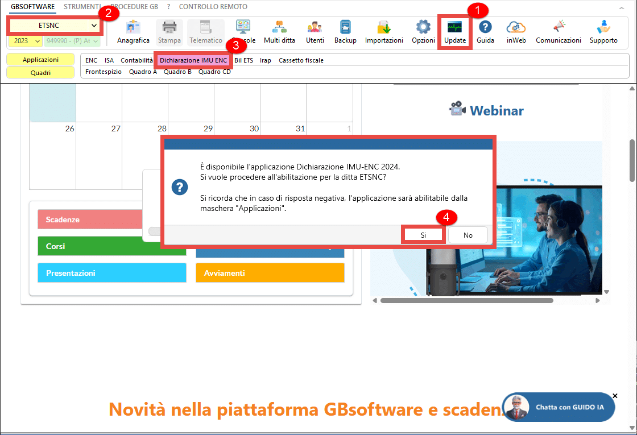Close the Chatta con GUIDO IA bubble

click(x=615, y=396)
